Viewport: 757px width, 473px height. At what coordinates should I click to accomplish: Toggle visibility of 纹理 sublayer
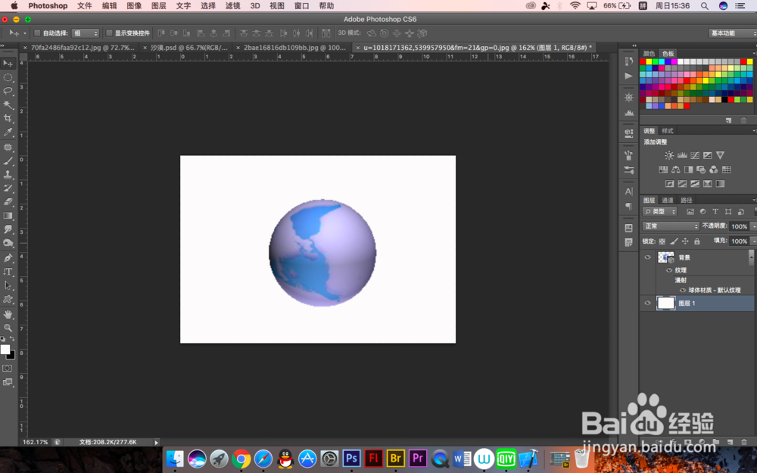pyautogui.click(x=669, y=270)
